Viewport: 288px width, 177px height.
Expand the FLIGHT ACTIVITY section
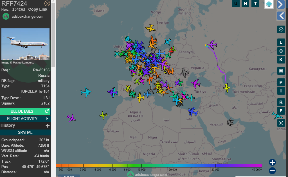25,119
